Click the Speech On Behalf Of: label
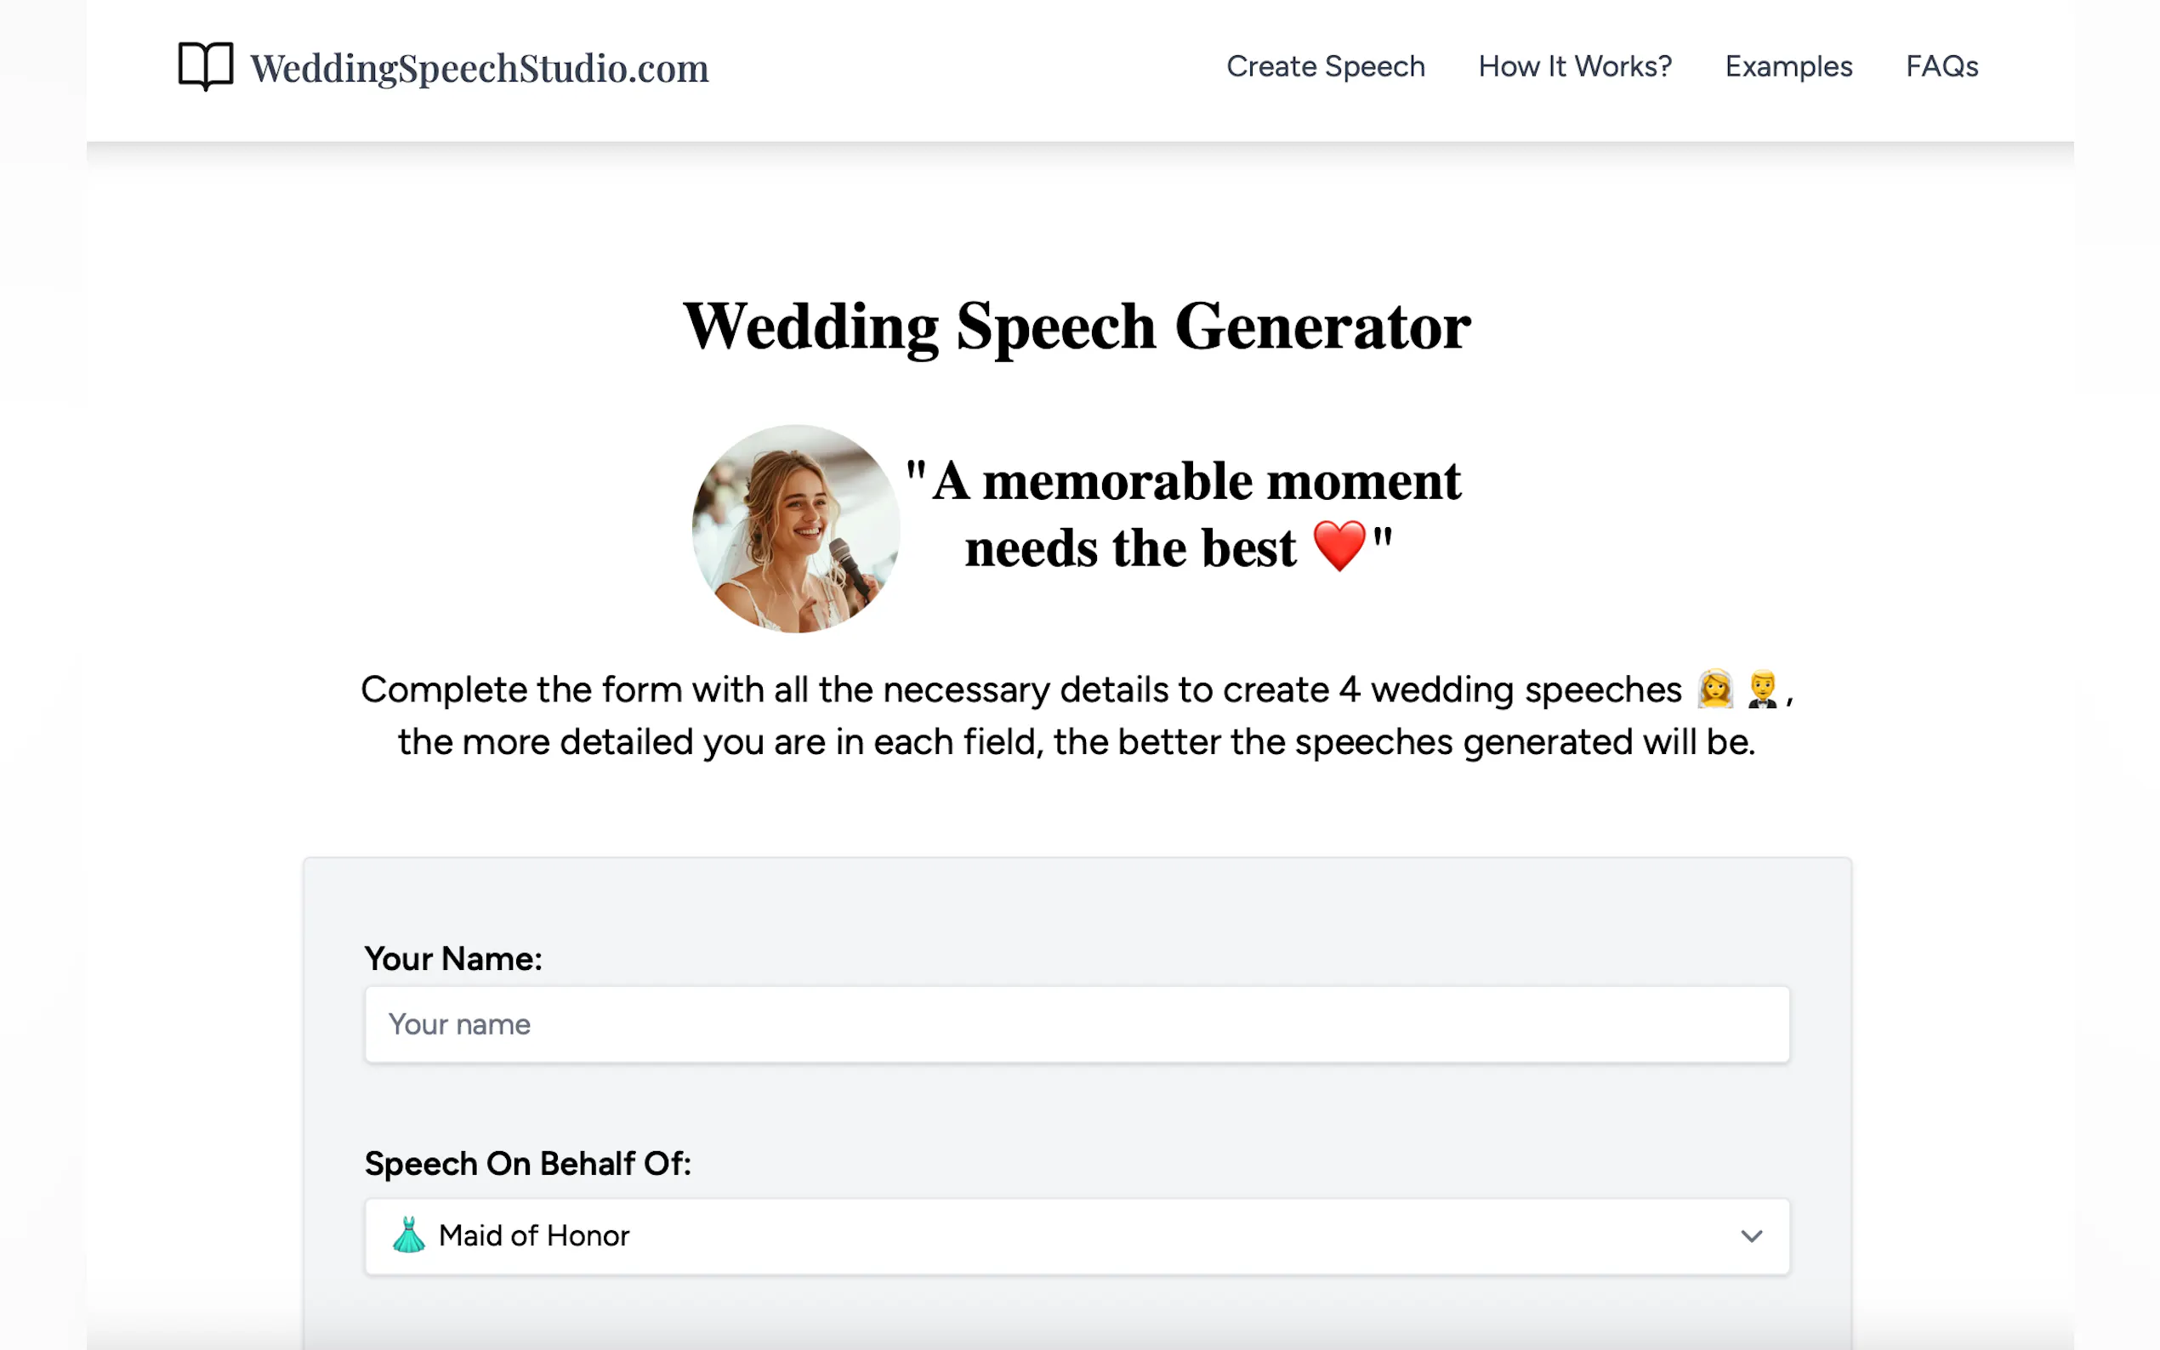Screen dimensions: 2160x1350 tap(527, 1163)
